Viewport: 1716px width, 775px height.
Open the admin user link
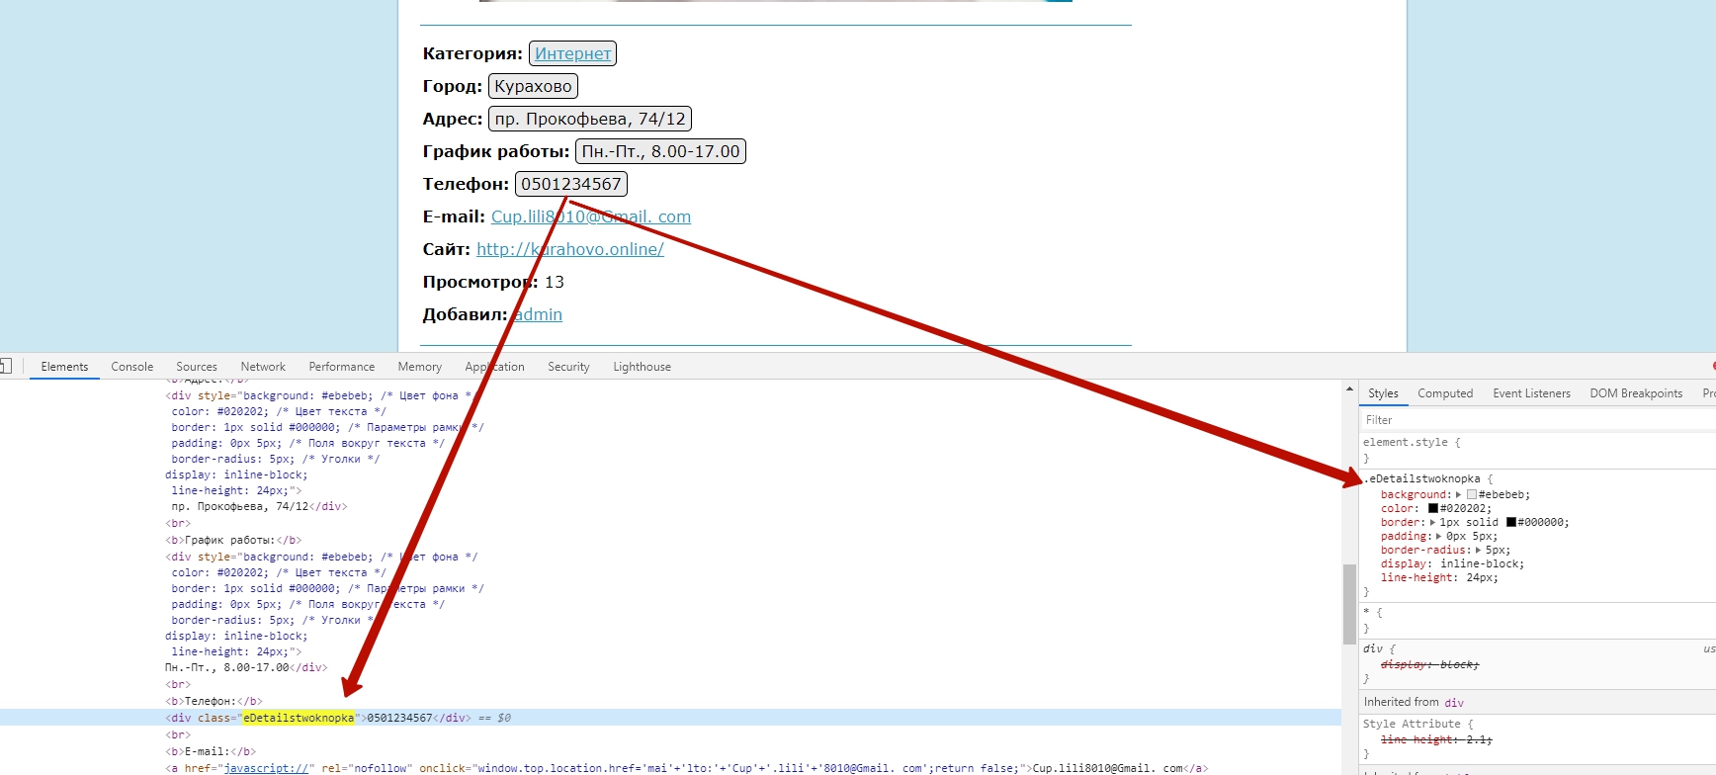click(538, 314)
